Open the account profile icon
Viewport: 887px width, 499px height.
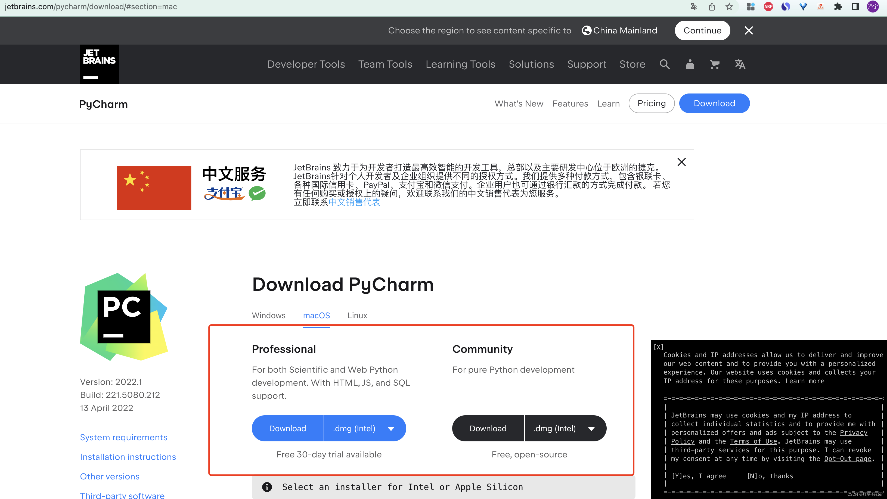(x=690, y=64)
